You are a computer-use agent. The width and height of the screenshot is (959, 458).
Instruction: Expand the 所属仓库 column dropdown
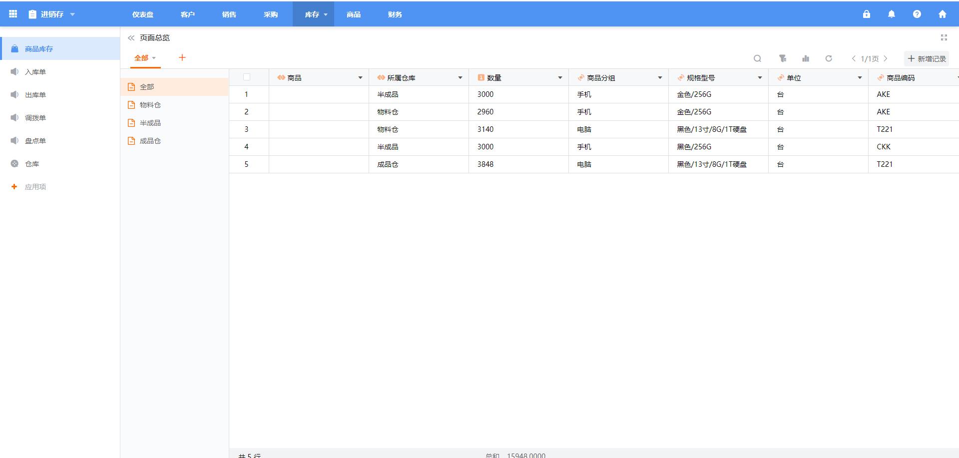[460, 78]
